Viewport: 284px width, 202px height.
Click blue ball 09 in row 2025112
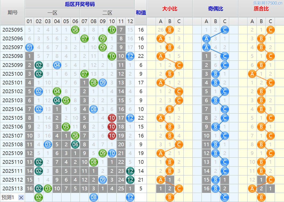pos(102,180)
